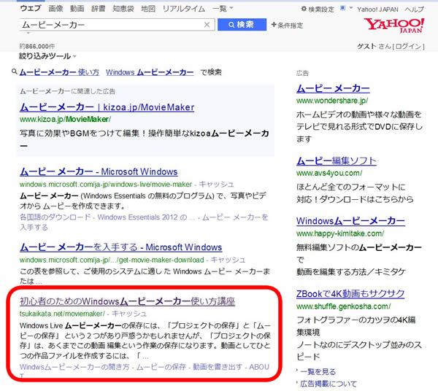This screenshot has height=391, width=438.
Task: Click the magnifier icon beside related searches
Action: click(15, 72)
